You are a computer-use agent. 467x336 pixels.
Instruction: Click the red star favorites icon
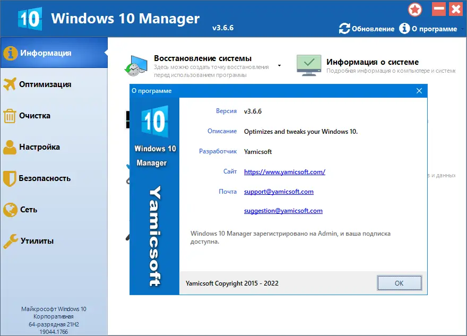click(x=415, y=10)
